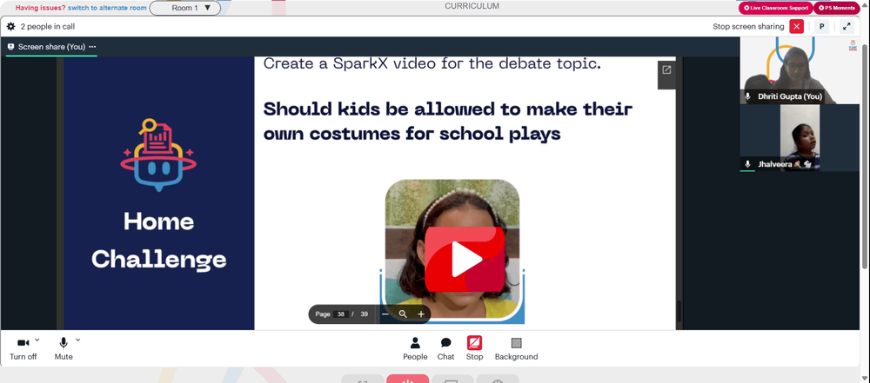Click the red button at bottom edge
The image size is (870, 383).
[x=408, y=379]
